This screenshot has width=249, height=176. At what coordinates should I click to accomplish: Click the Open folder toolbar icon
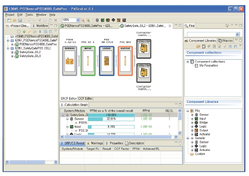(15, 20)
